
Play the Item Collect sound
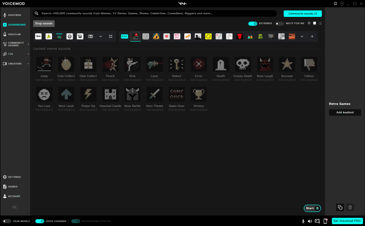(88, 64)
